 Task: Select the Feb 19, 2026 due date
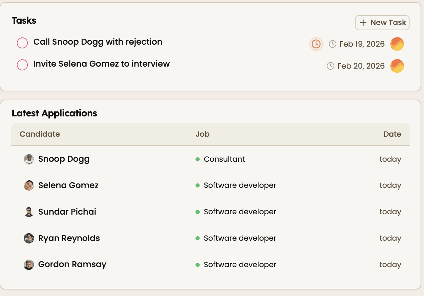(x=361, y=44)
